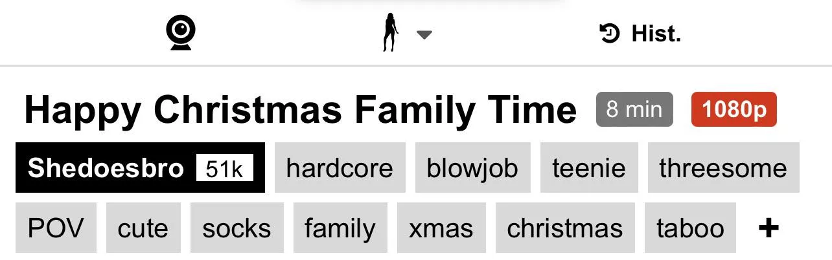Click the socks tag
832x260 pixels.
click(x=237, y=228)
